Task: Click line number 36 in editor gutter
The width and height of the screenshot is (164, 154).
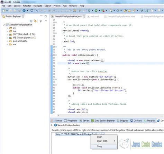Action: pos(54,77)
